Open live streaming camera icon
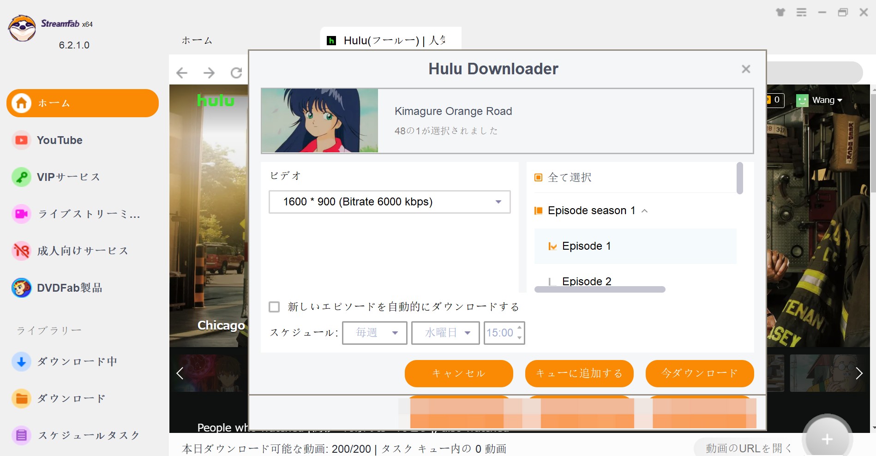Screen dimensions: 876x456 [21, 214]
